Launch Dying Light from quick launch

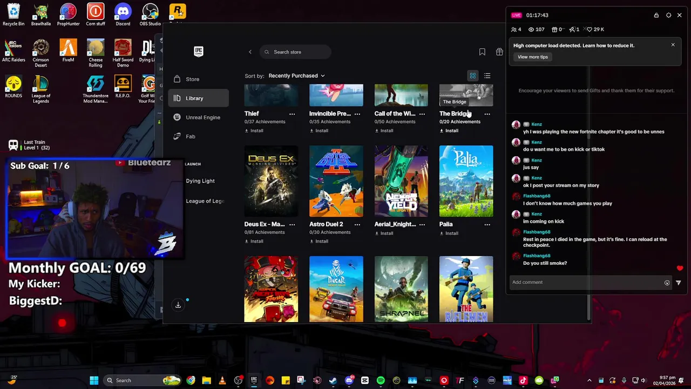click(x=200, y=181)
